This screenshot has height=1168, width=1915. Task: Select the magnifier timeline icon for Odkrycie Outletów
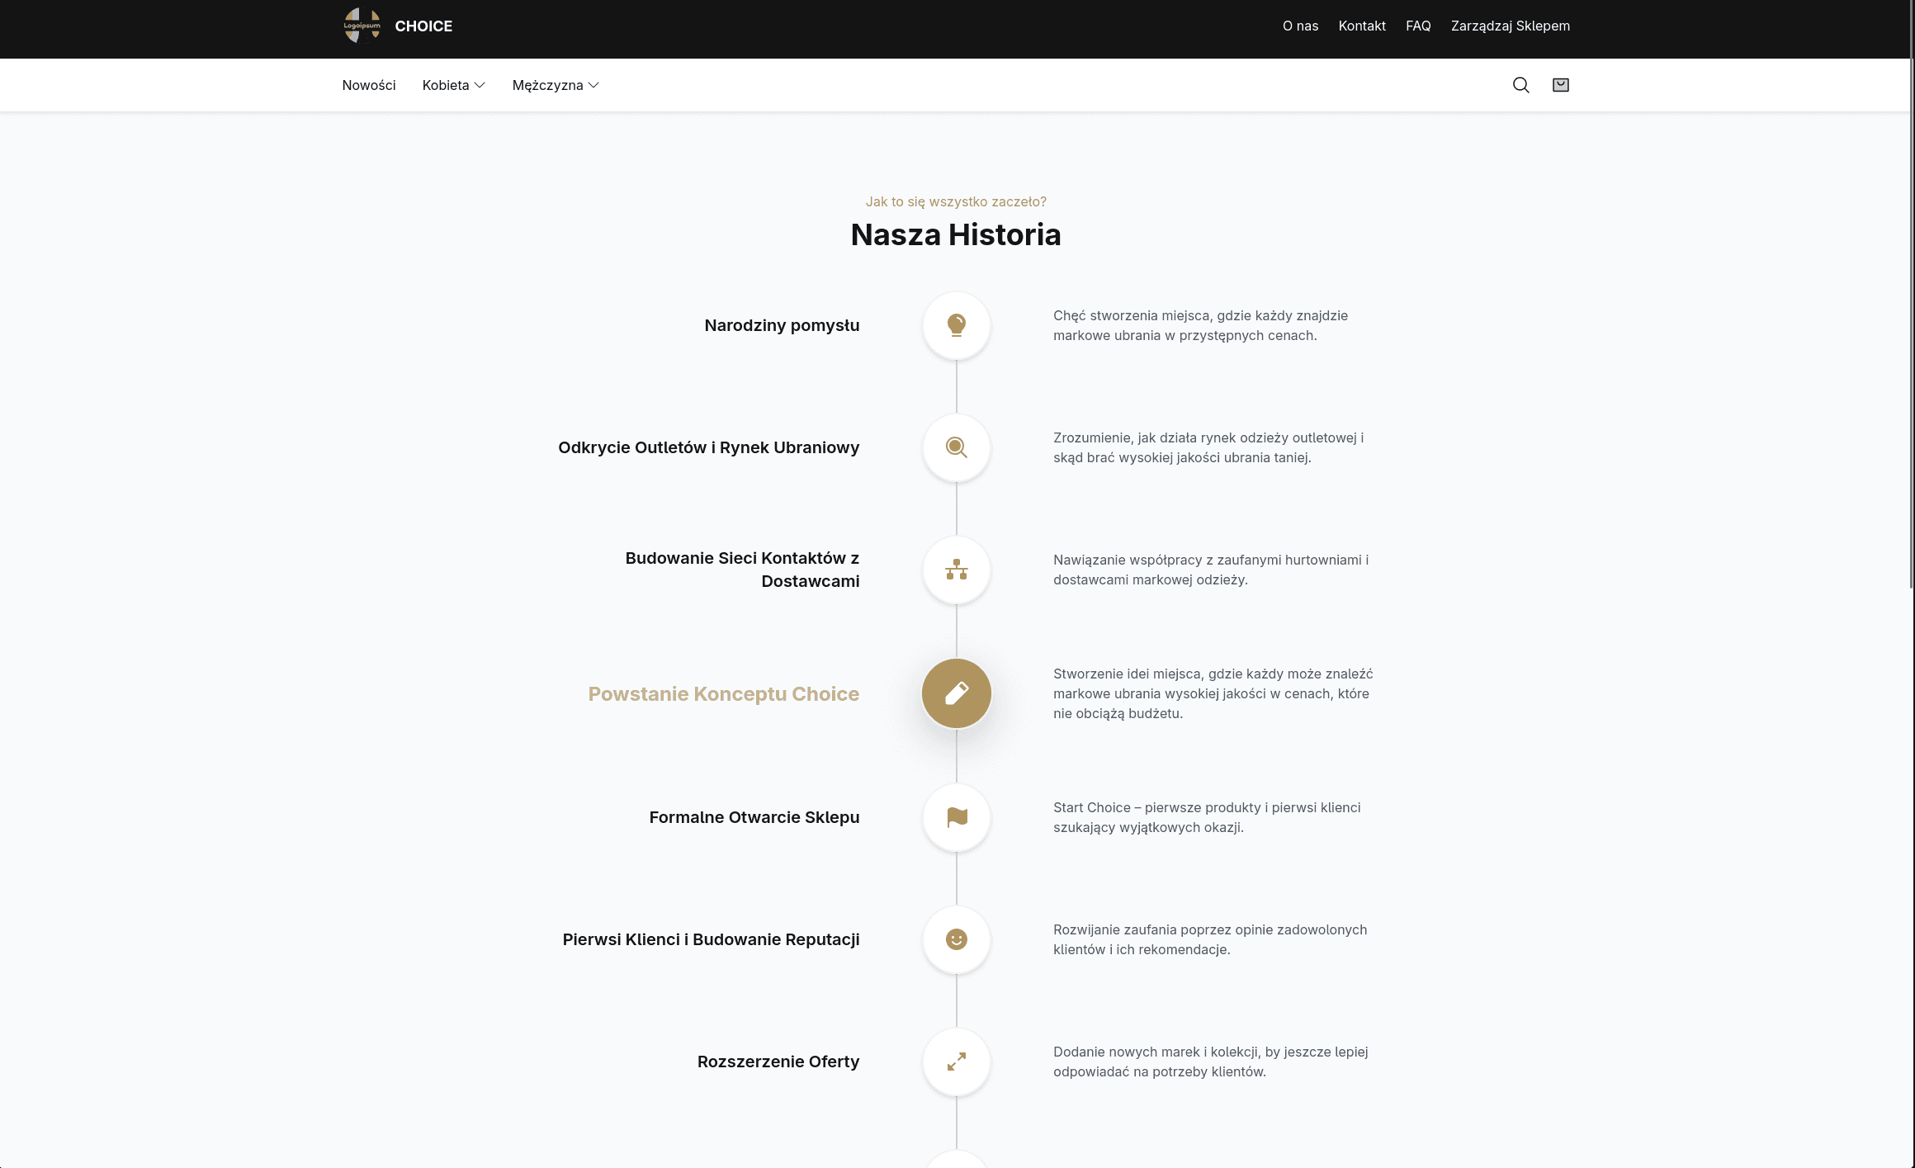pos(956,447)
